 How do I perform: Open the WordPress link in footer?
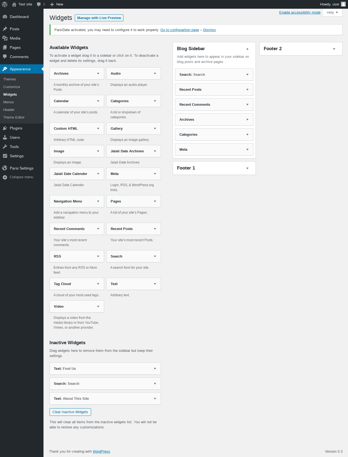tap(101, 452)
